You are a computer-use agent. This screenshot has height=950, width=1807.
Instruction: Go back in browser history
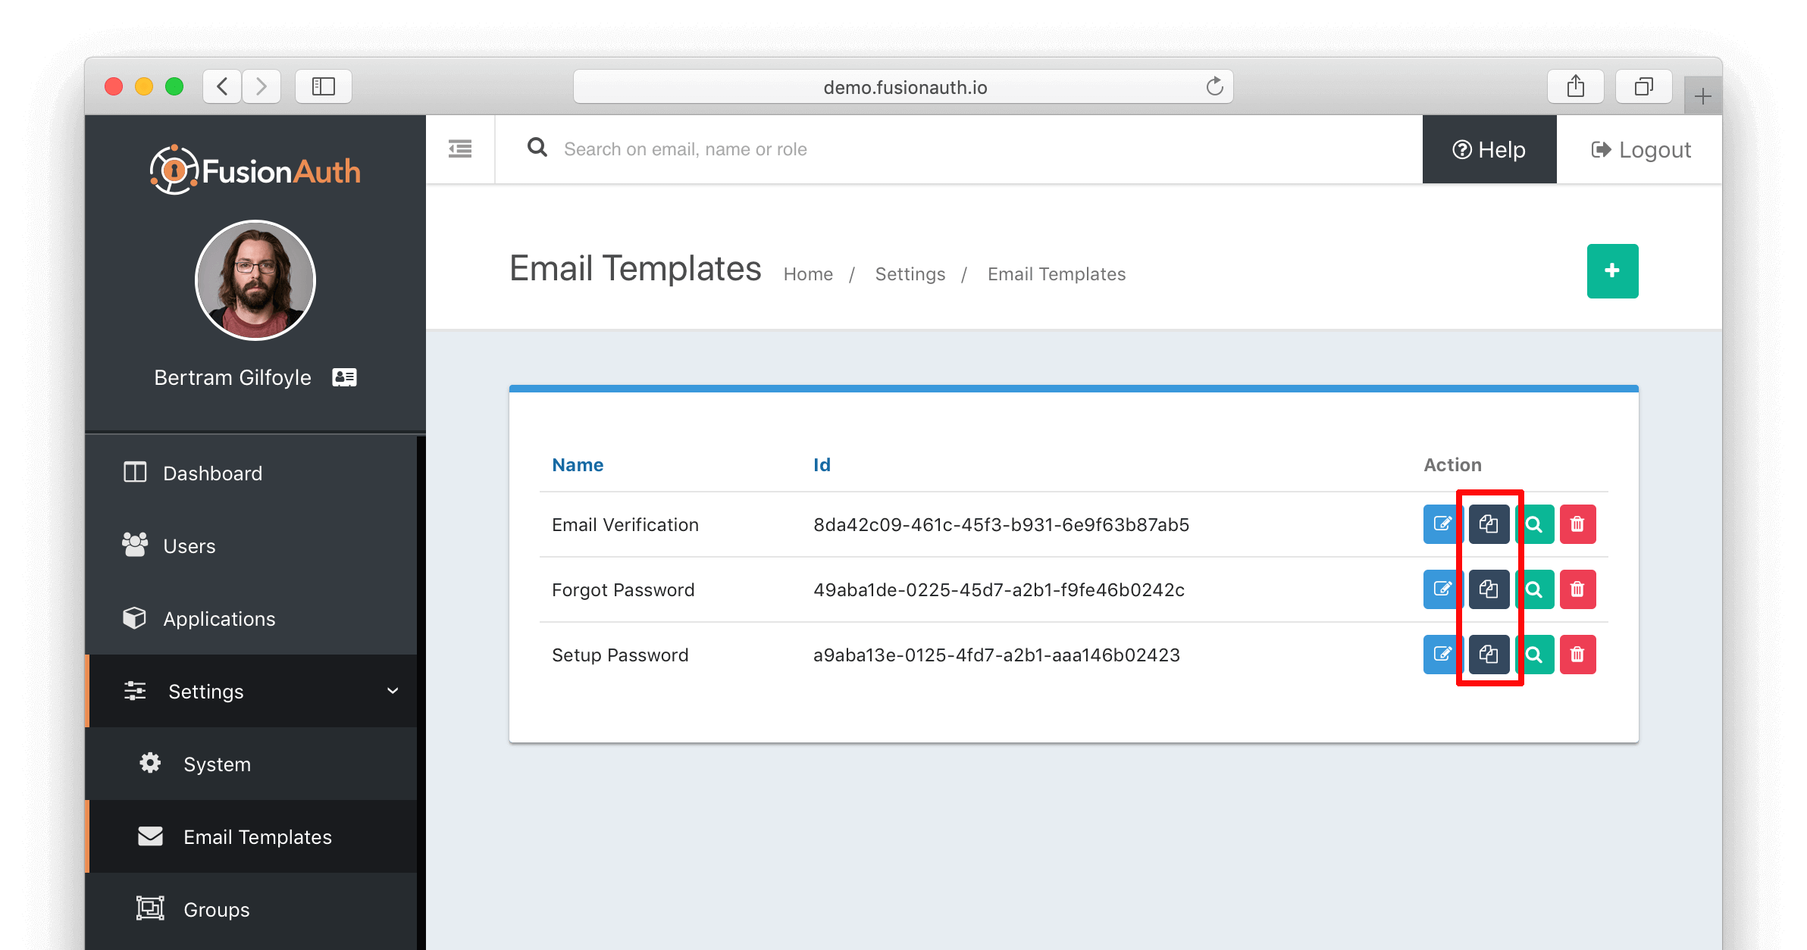pyautogui.click(x=222, y=86)
